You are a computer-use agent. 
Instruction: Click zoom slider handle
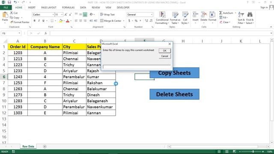(253, 151)
